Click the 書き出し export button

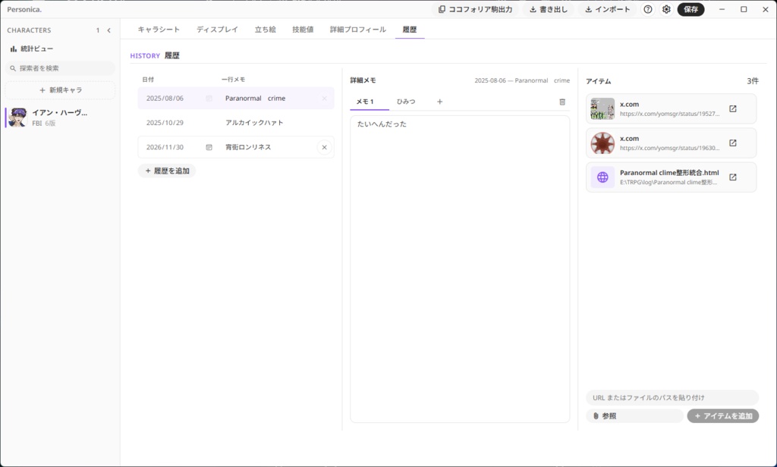tap(549, 9)
